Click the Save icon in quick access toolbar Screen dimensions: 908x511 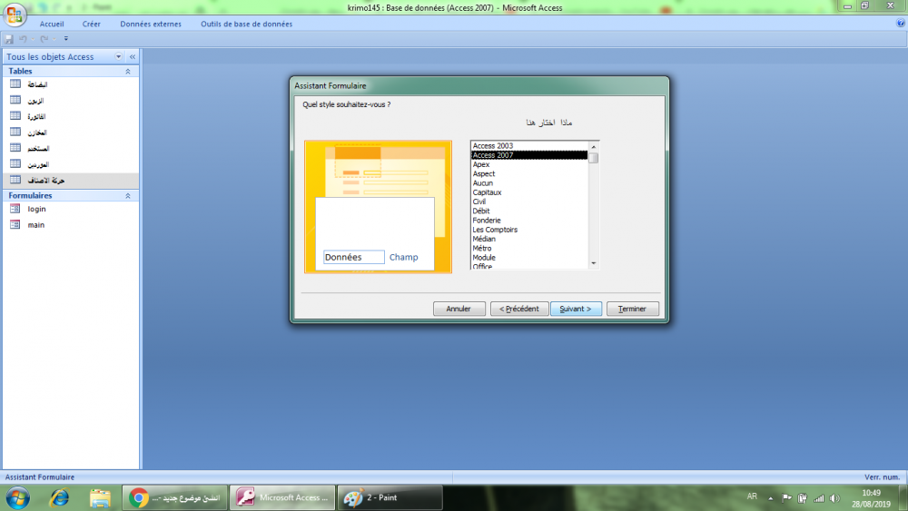(x=9, y=39)
